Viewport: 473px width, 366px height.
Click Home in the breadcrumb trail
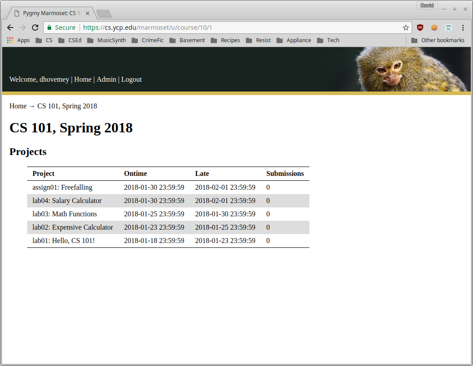coord(18,106)
